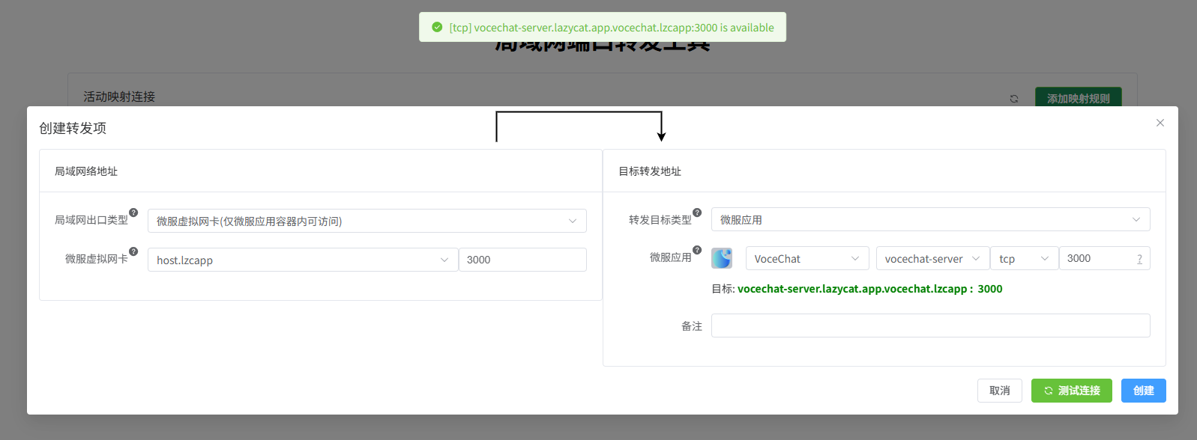The width and height of the screenshot is (1197, 440).
Task: Open vocechat-server service dropdown
Action: click(932, 258)
